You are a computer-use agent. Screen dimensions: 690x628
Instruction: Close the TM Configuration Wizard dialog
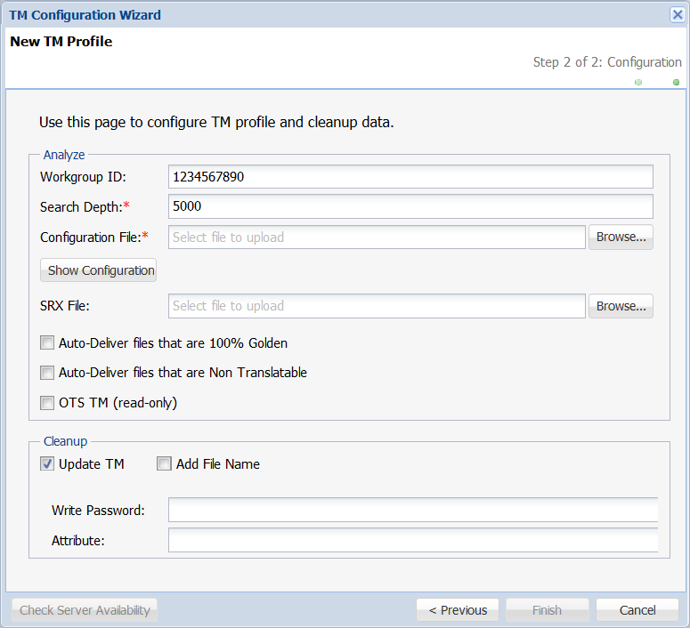coord(678,14)
